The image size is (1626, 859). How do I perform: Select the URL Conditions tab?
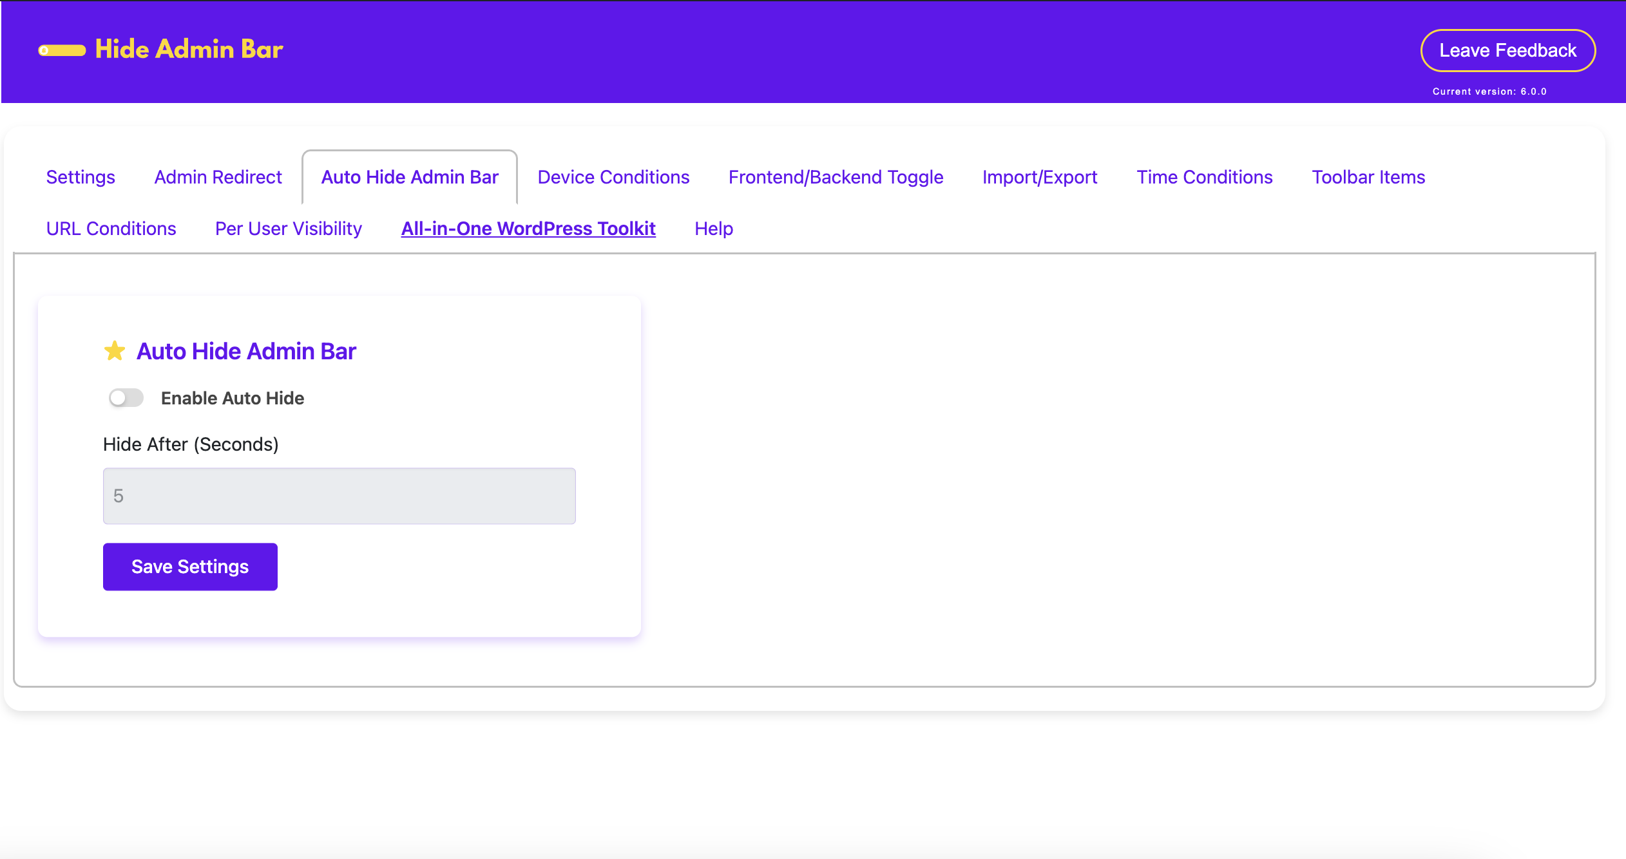coord(111,229)
